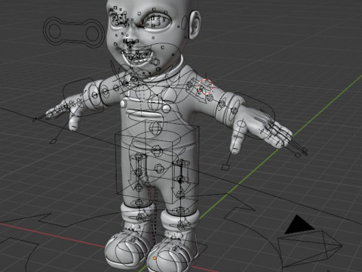Screen dimensions: 362x272
Task: Click the left overall strap button
Action: [x=123, y=104]
